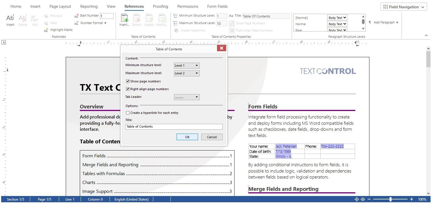Enable Create a hyperlink for each entry
432x204 pixels.
point(128,113)
